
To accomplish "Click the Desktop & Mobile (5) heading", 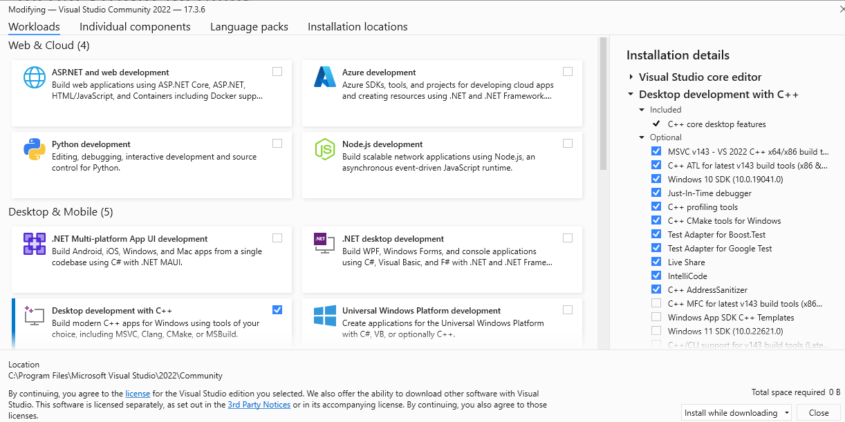I will (61, 212).
